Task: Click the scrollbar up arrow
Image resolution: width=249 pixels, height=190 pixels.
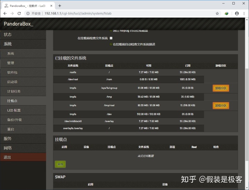Action: [247, 20]
